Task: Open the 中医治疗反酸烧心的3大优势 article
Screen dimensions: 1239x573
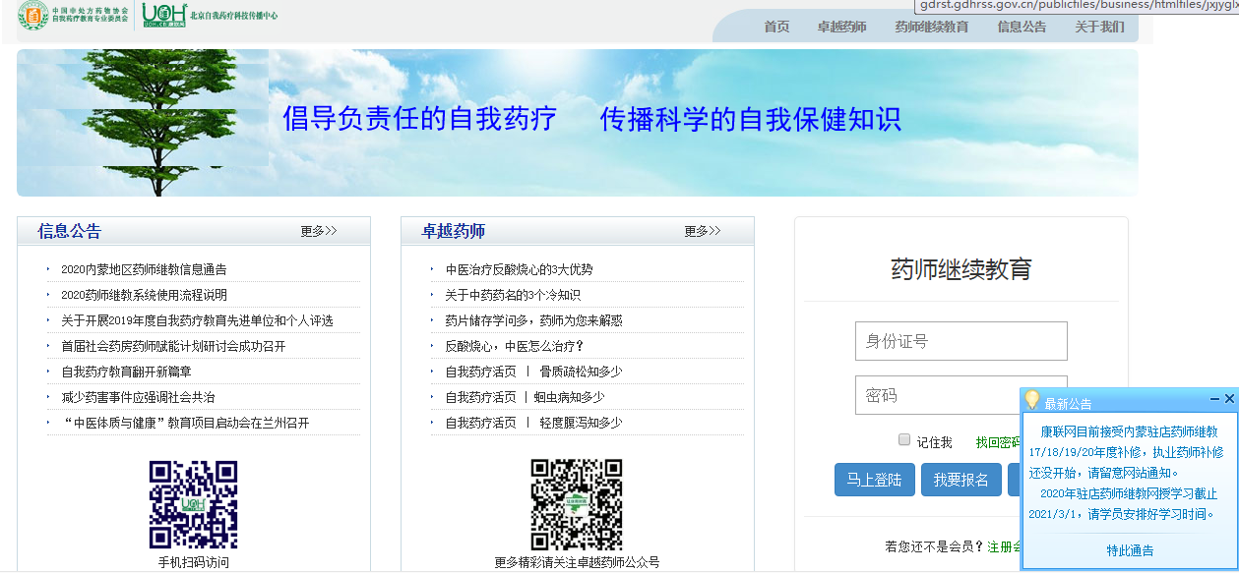Action: tap(519, 269)
